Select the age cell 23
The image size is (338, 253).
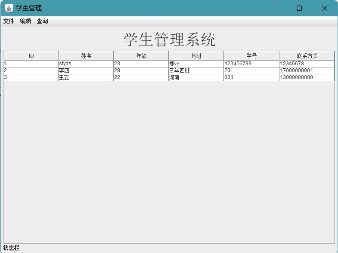coord(141,64)
